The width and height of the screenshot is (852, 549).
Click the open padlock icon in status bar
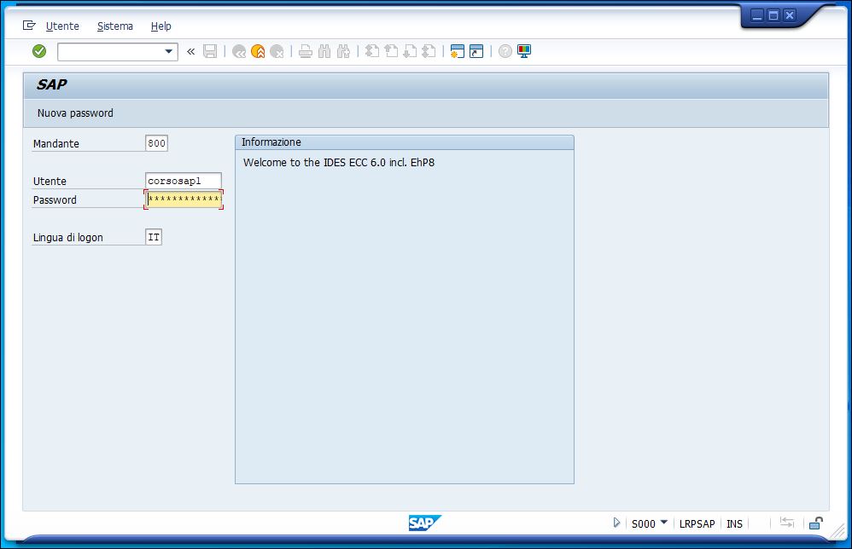coord(816,523)
